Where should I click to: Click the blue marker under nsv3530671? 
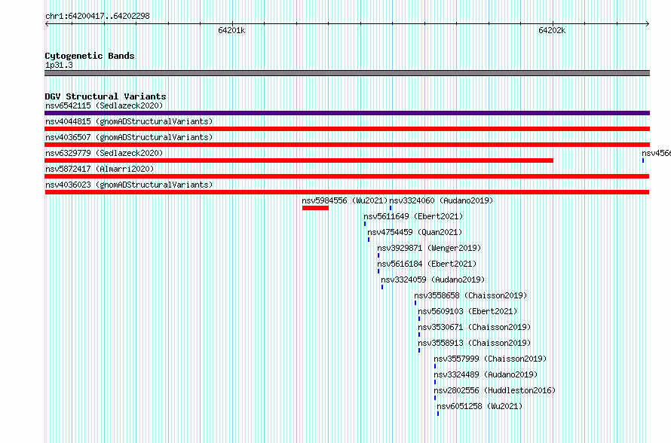(419, 335)
